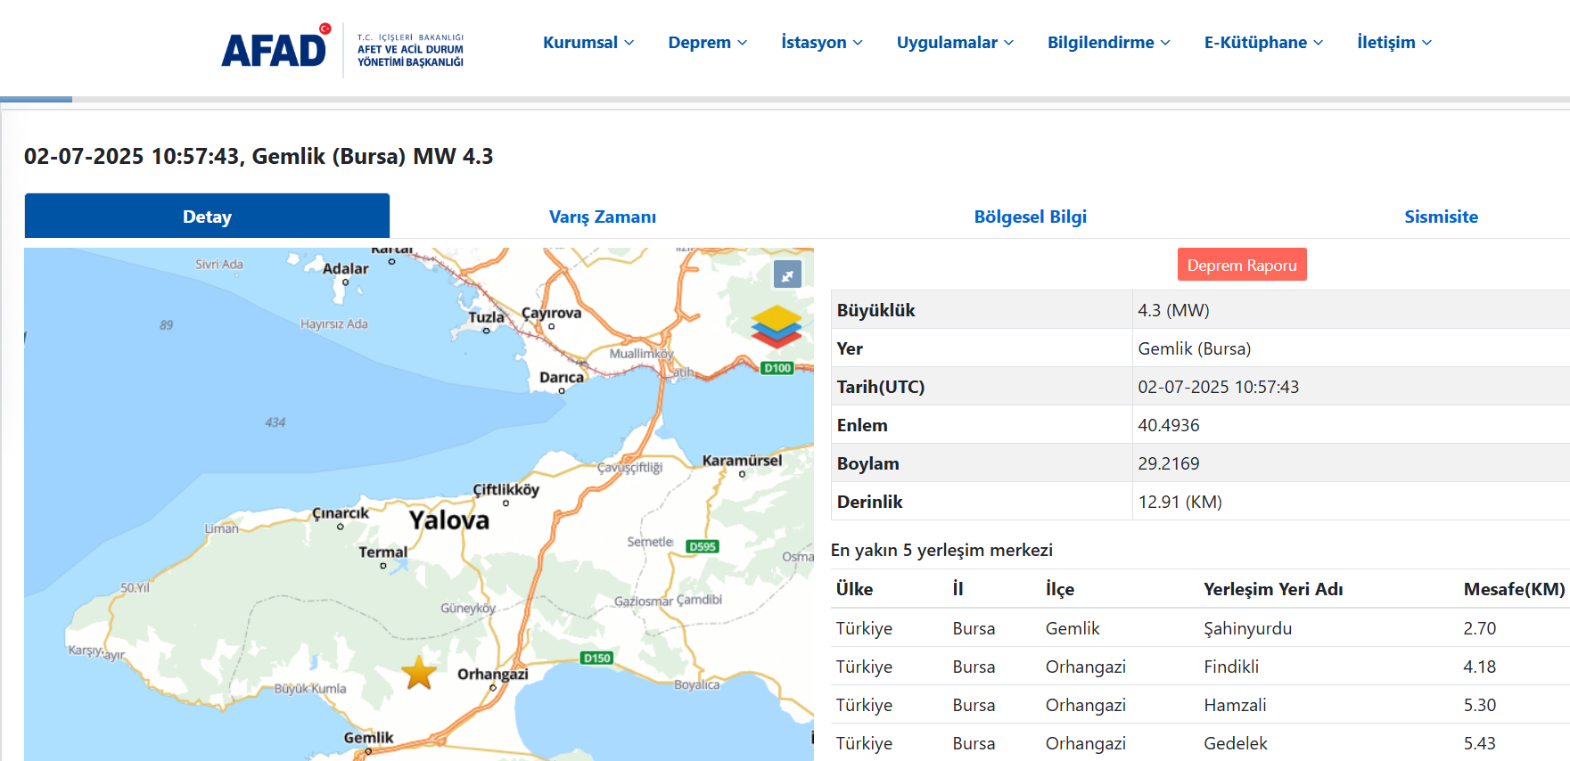Switch to the Varış Zamanı tab
Screen dimensions: 1570x761
[x=603, y=217]
